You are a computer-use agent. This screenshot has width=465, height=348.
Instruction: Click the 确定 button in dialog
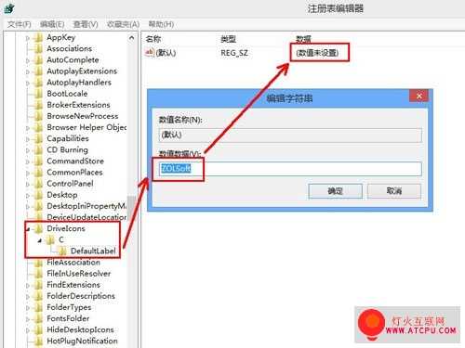[335, 191]
